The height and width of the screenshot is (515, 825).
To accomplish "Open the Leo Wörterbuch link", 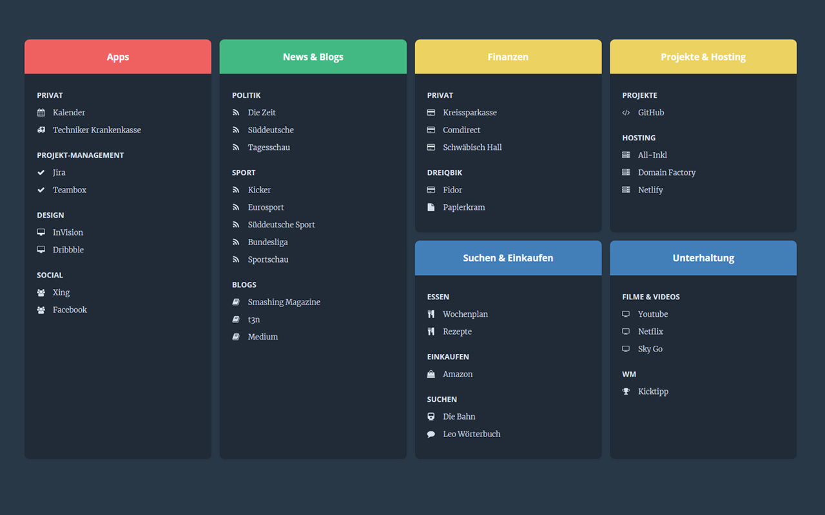I will coord(472,434).
